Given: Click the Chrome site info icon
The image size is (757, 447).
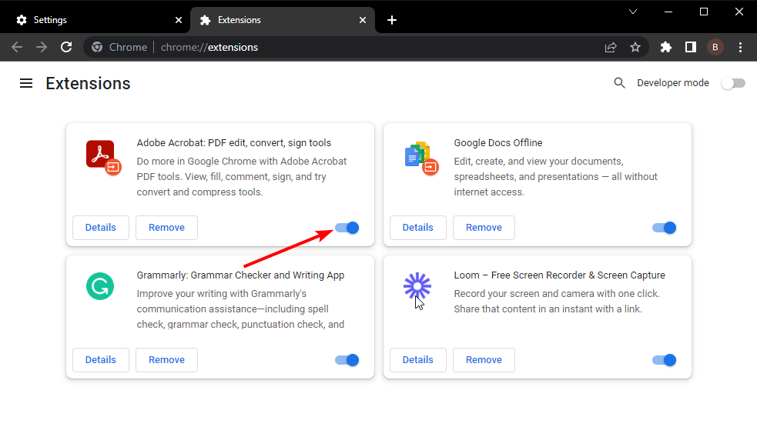Looking at the screenshot, I should (97, 47).
